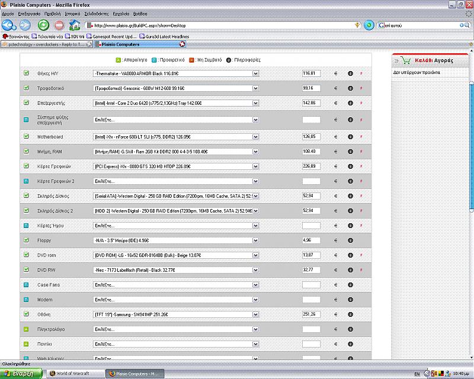The image size is (474, 379).
Task: Open info icon for Motherboard row
Action: coord(350,137)
